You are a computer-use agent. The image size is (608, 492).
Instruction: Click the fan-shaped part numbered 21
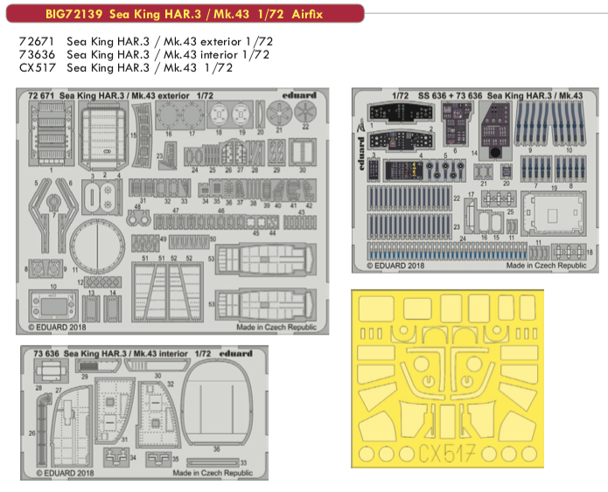[279, 113]
